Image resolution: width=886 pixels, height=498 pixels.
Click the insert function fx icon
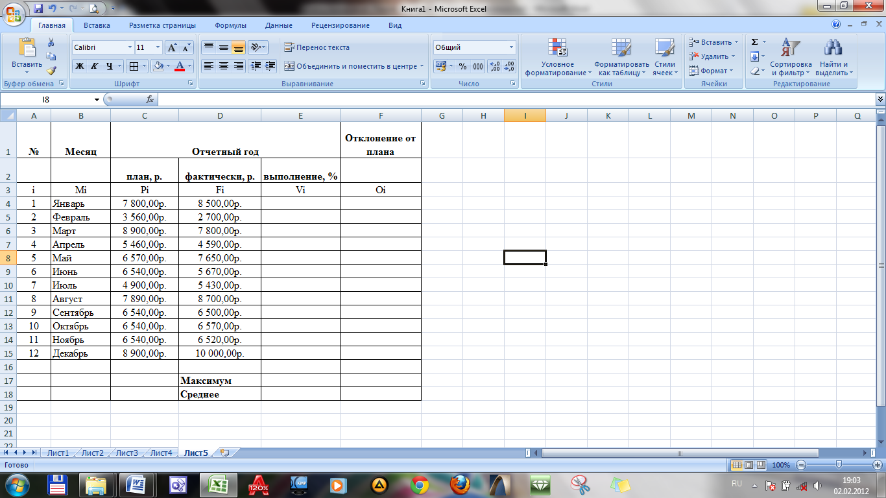click(150, 99)
